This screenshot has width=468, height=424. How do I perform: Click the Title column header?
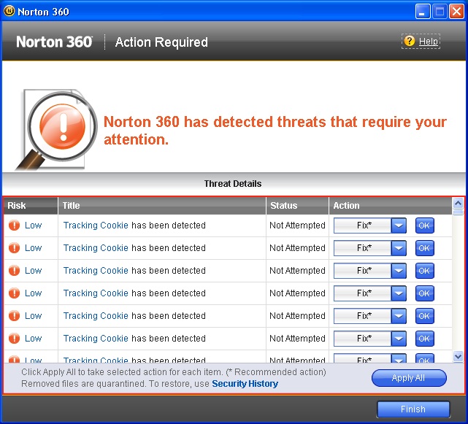pyautogui.click(x=162, y=206)
